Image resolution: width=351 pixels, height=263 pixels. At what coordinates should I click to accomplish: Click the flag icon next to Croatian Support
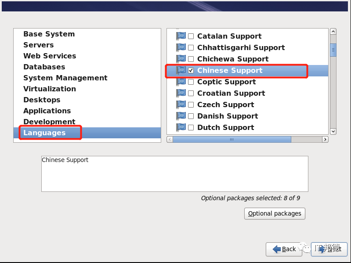(x=181, y=93)
